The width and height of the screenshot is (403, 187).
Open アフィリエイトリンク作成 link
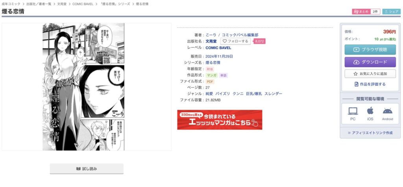click(370, 133)
